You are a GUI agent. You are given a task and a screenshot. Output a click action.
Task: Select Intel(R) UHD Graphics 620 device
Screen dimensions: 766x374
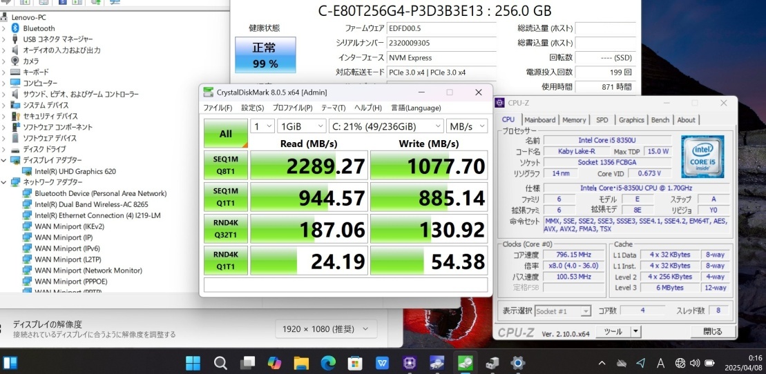[75, 171]
